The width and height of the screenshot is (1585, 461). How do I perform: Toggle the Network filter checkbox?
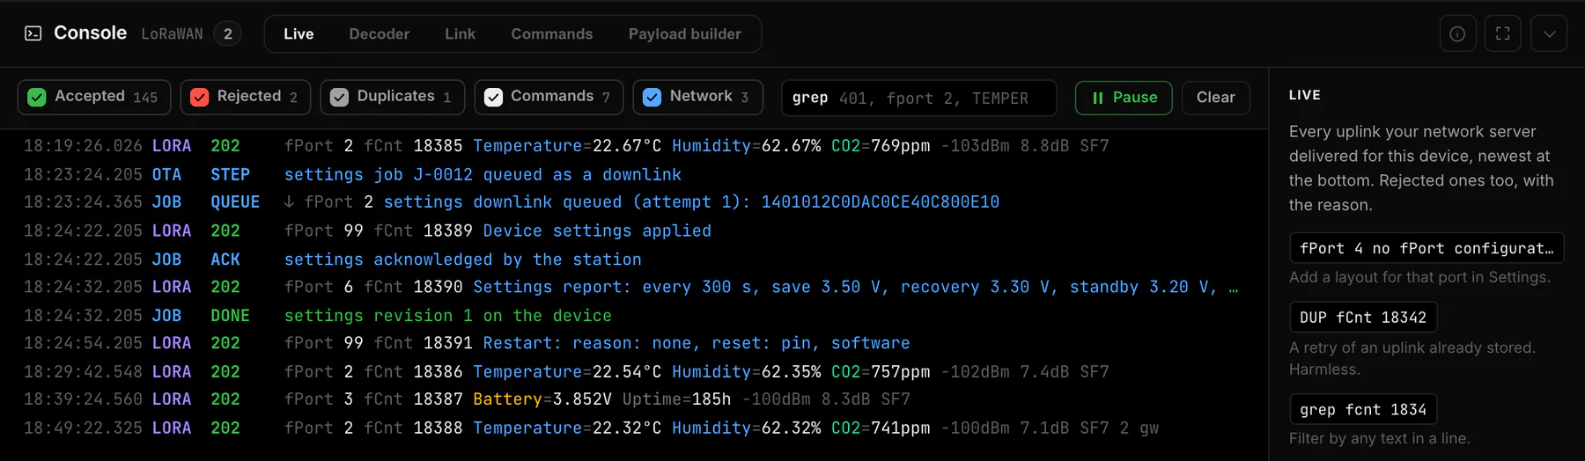coord(652,97)
